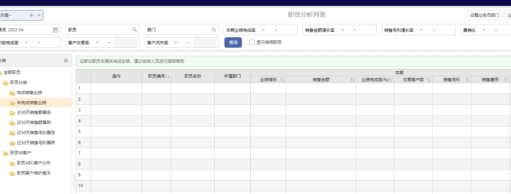Collapse the 职员分类 folder node
The image size is (511, 194).
(6, 83)
